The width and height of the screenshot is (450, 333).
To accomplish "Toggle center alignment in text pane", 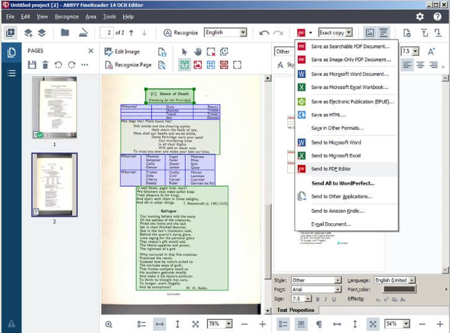I will click(x=420, y=65).
